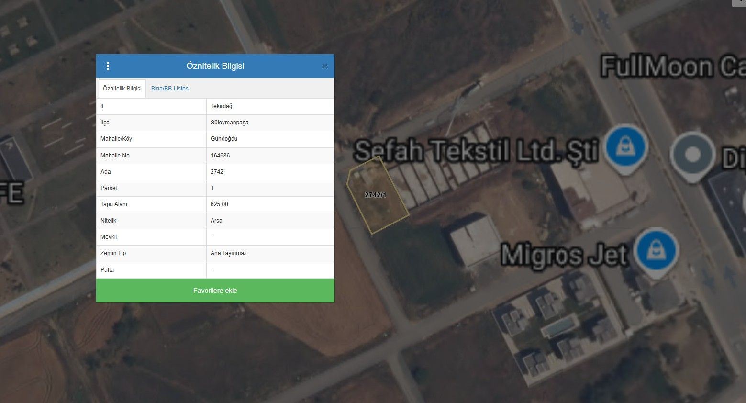Select the gray location pin on the map
The image size is (746, 403).
(x=692, y=154)
